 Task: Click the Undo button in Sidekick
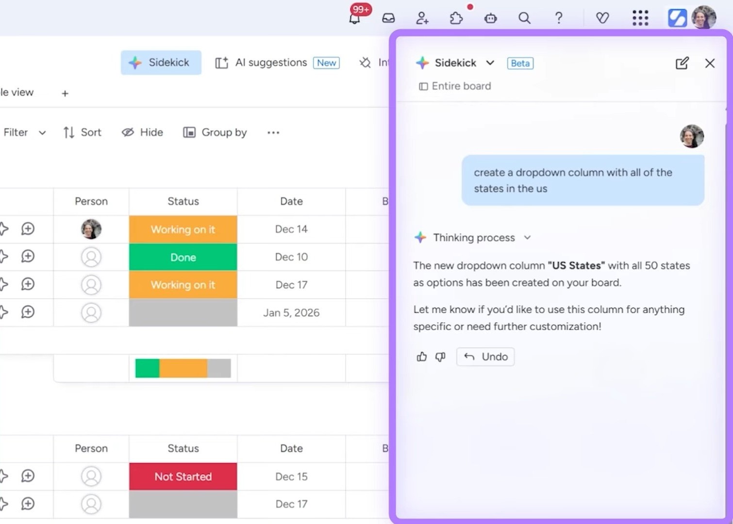pos(485,357)
